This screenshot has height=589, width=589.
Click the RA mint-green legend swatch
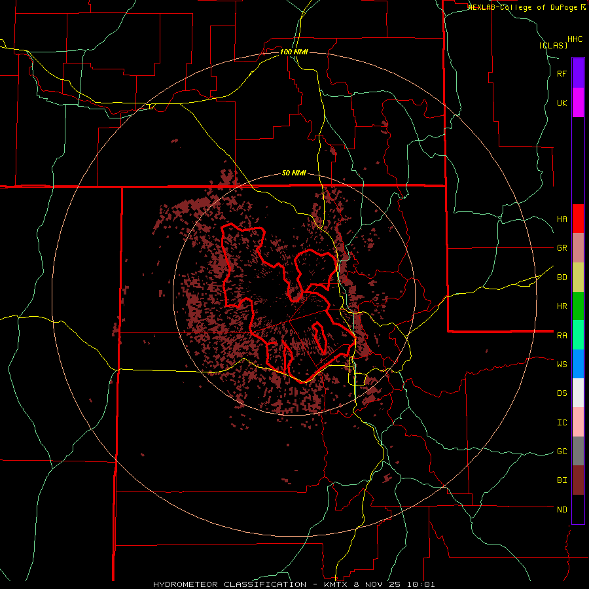pos(578,335)
